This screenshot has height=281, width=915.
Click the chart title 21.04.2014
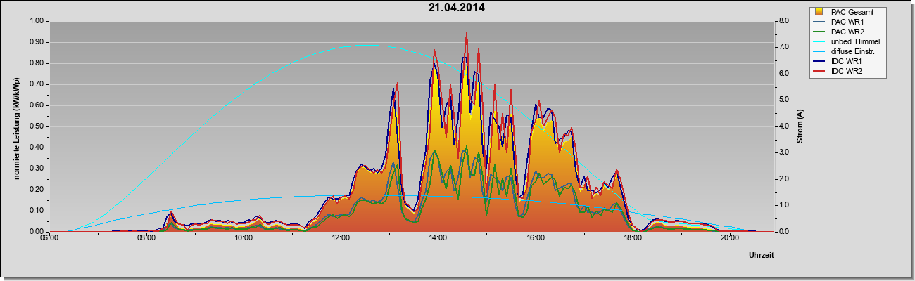457,8
